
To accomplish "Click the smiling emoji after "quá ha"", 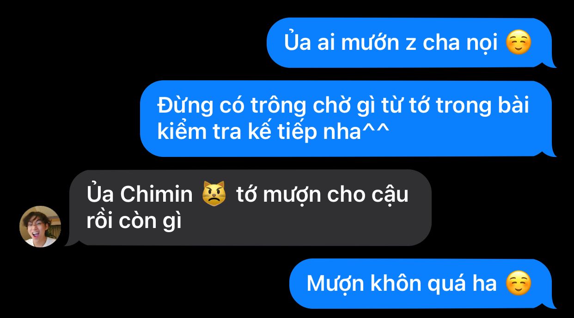I will [x=519, y=283].
